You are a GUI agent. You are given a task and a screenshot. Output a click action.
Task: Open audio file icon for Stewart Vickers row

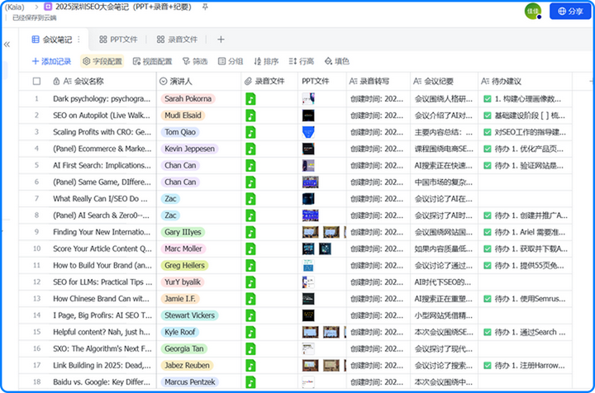point(250,315)
